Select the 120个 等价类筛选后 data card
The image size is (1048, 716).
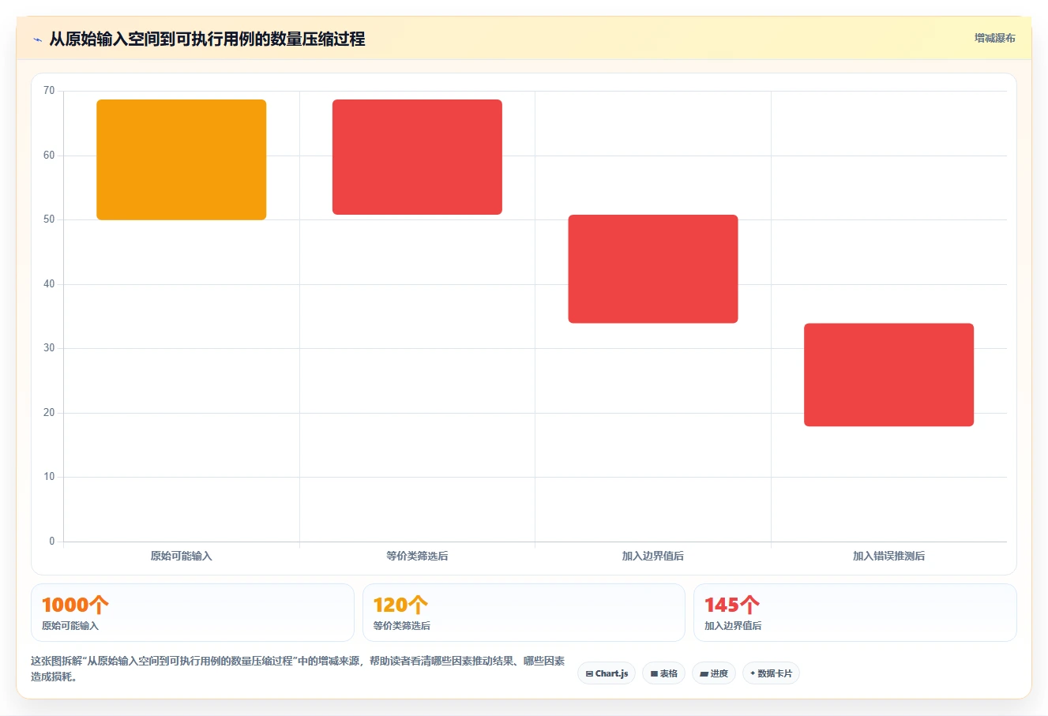(524, 613)
